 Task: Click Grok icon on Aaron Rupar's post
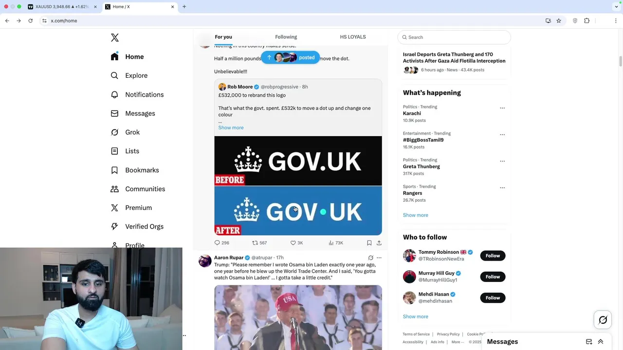point(370,258)
